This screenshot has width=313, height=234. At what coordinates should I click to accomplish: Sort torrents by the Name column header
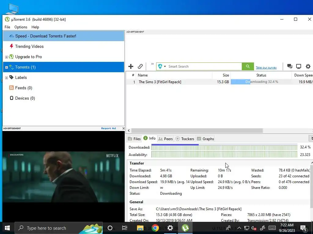[x=174, y=75]
